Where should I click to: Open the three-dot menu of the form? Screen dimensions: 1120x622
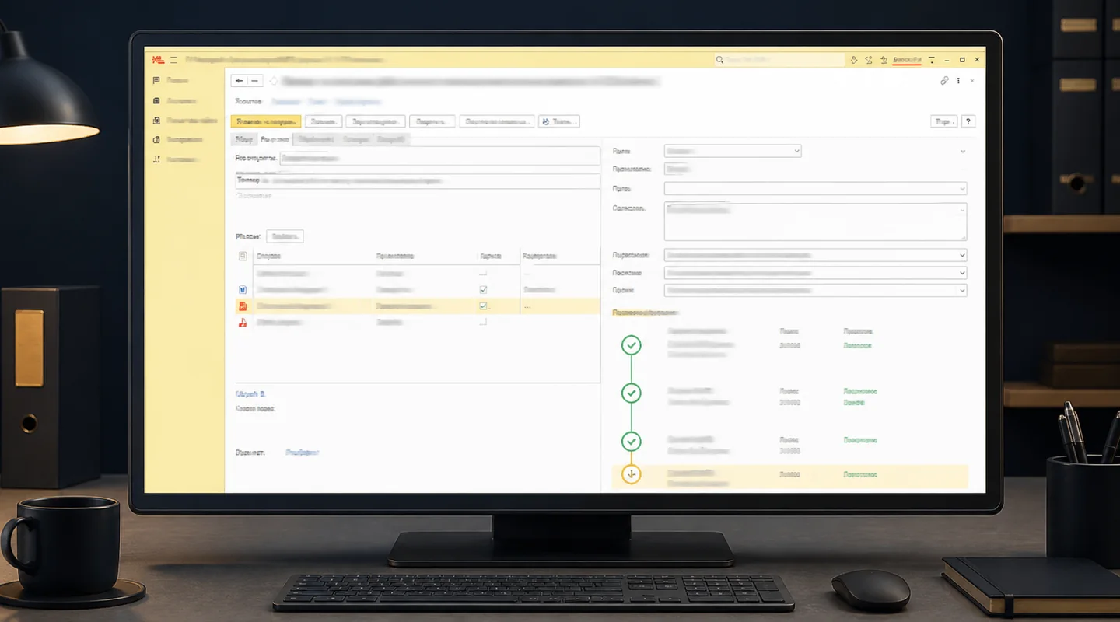[x=958, y=80]
